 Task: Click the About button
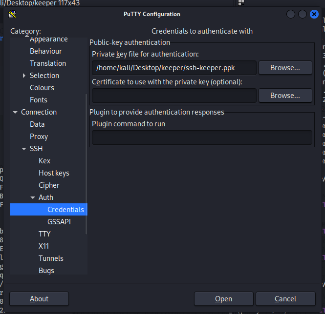pos(39,299)
